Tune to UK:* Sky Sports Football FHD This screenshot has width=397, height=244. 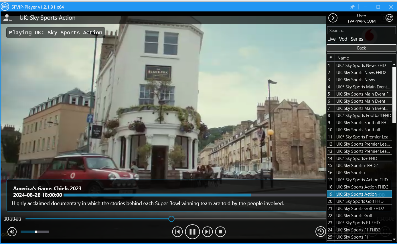tap(359, 116)
